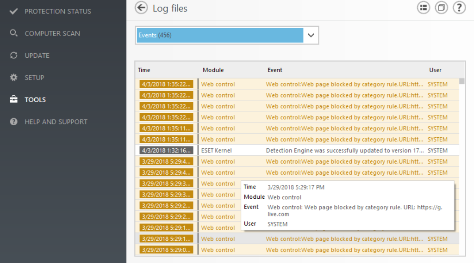Click the Event column header
The image size is (474, 263).
(x=275, y=70)
